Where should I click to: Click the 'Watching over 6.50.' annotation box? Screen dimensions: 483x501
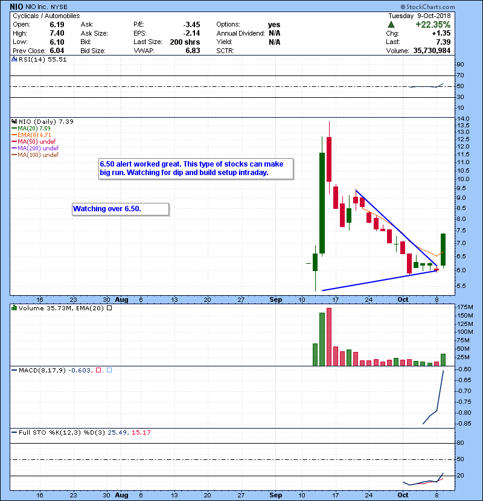coord(120,209)
